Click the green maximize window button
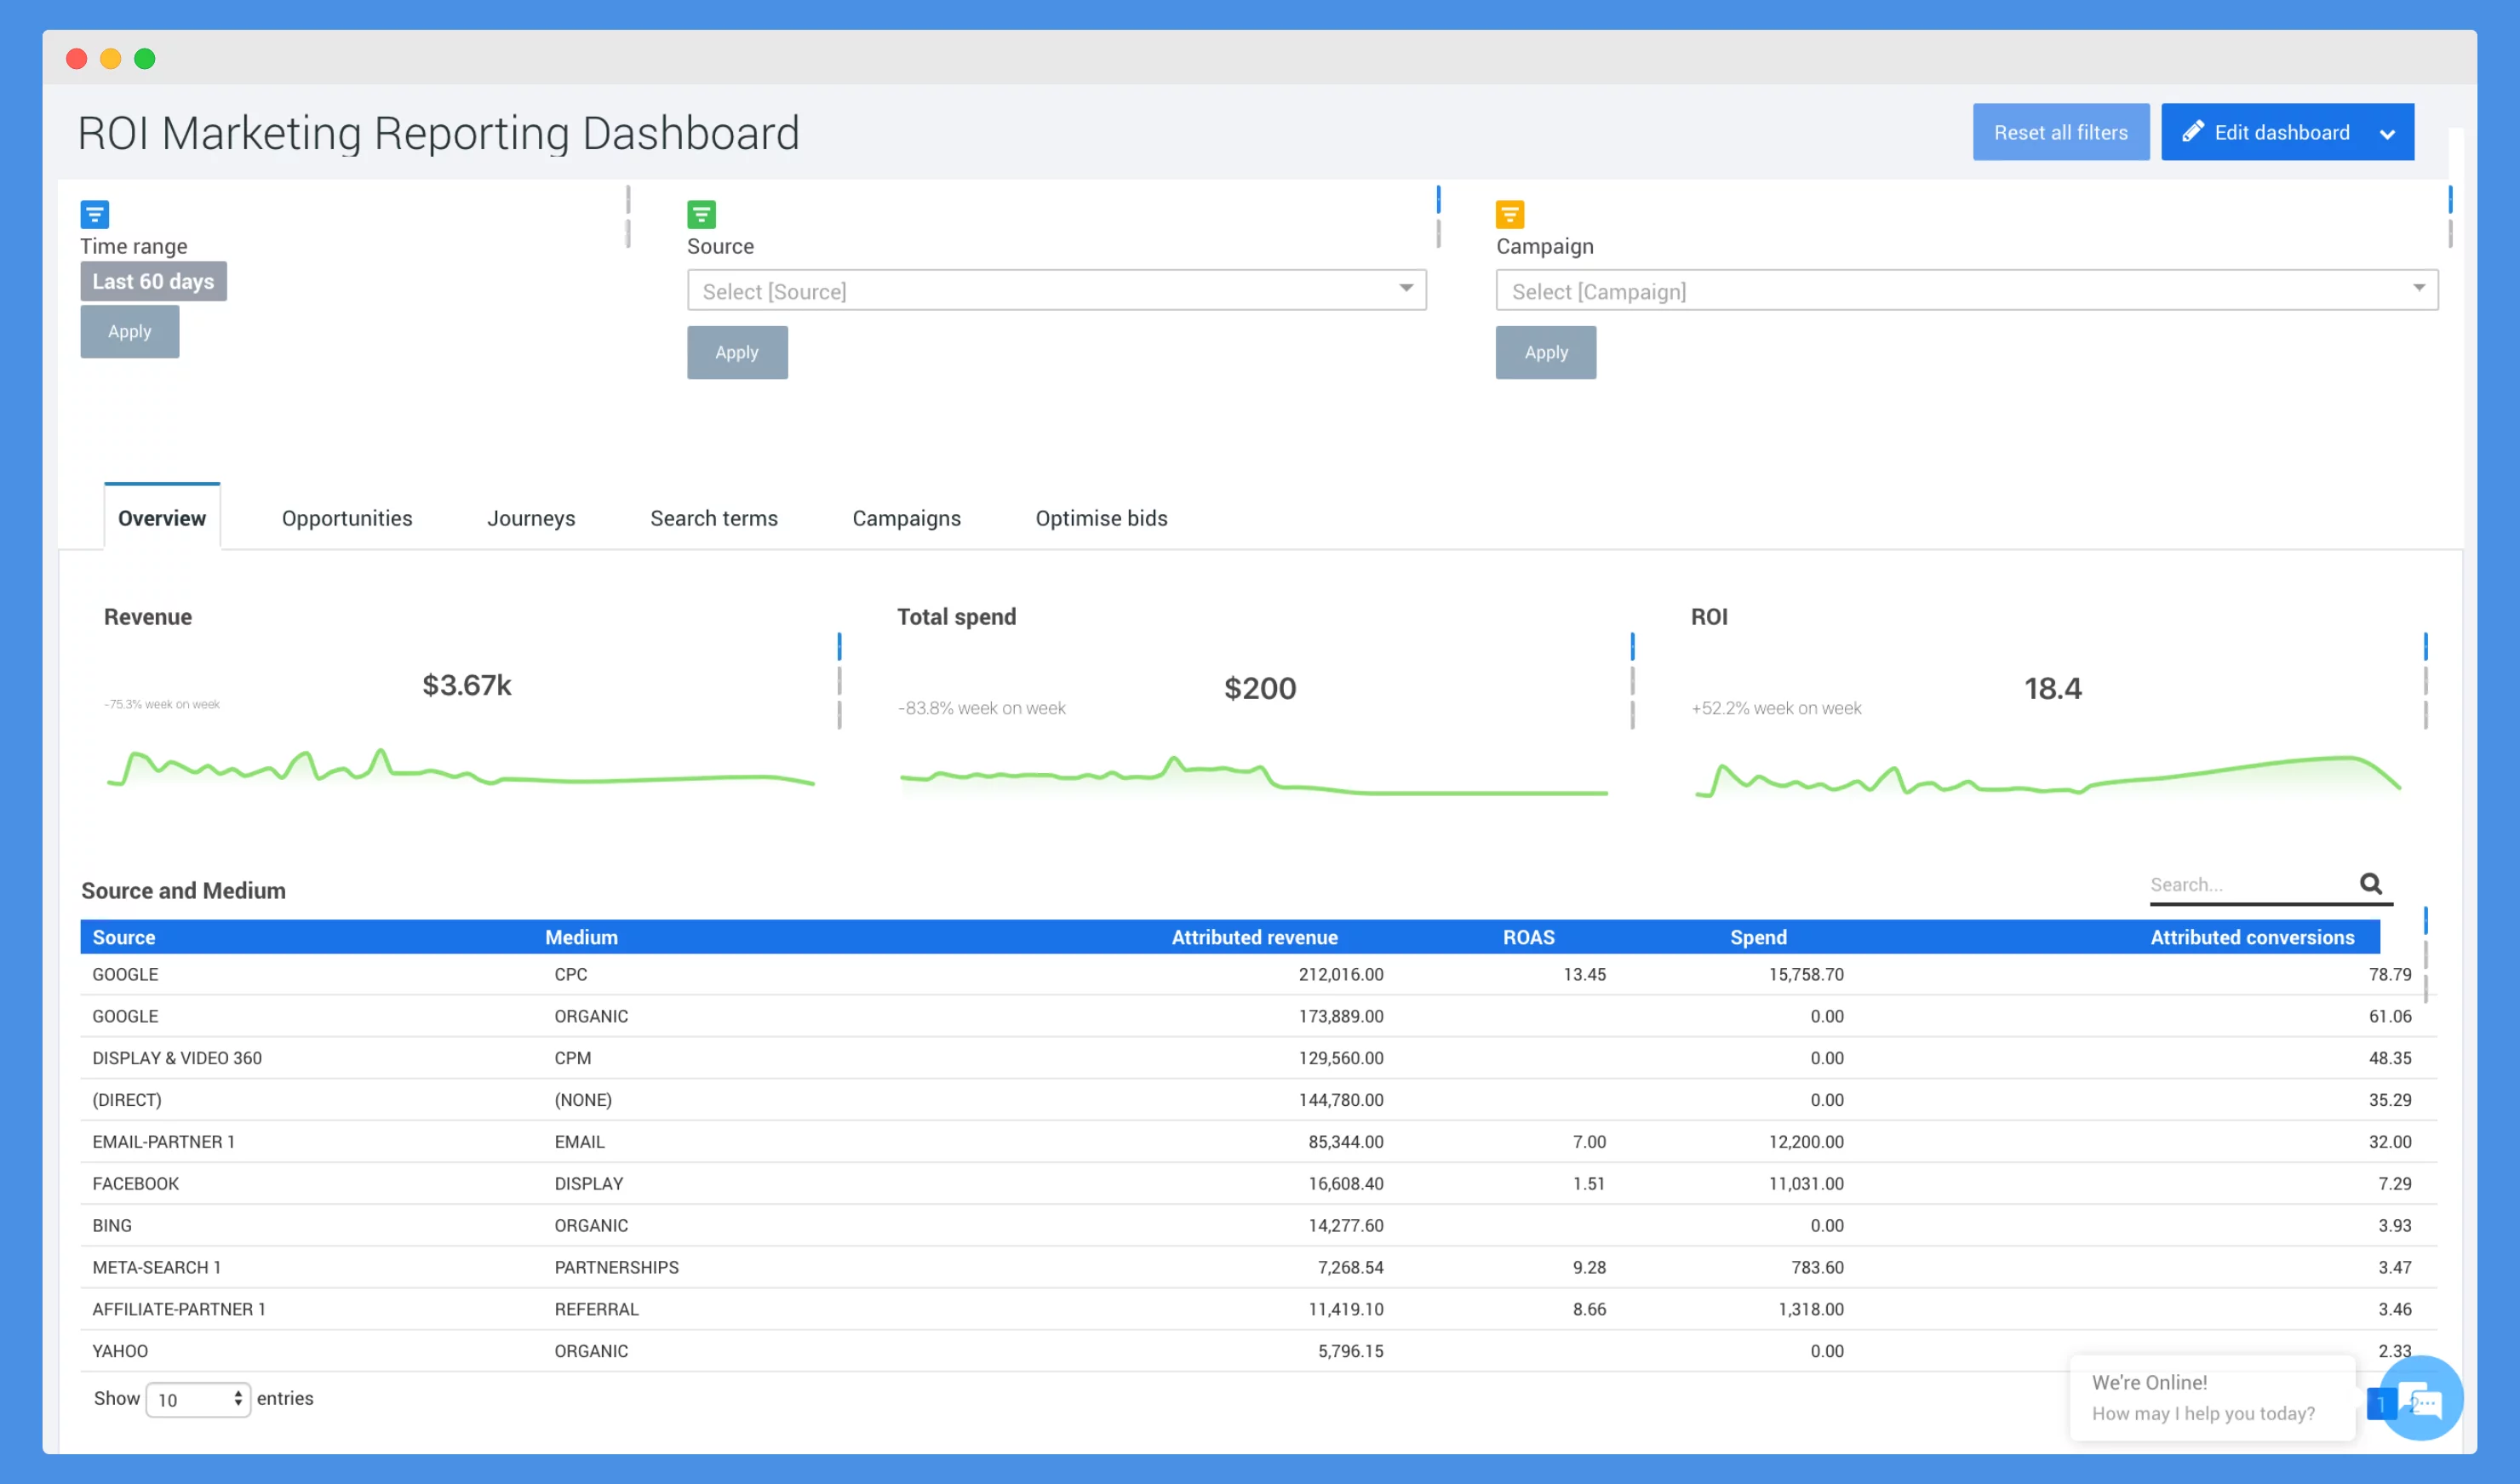The image size is (2520, 1484). 145,59
